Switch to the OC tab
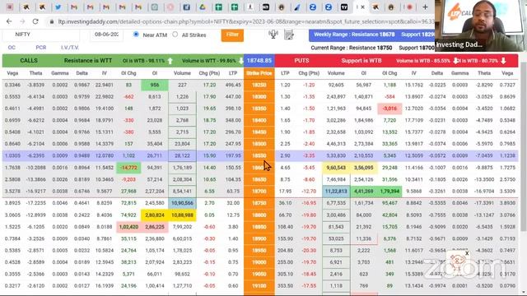The height and width of the screenshot is (296, 527). tap(12, 48)
